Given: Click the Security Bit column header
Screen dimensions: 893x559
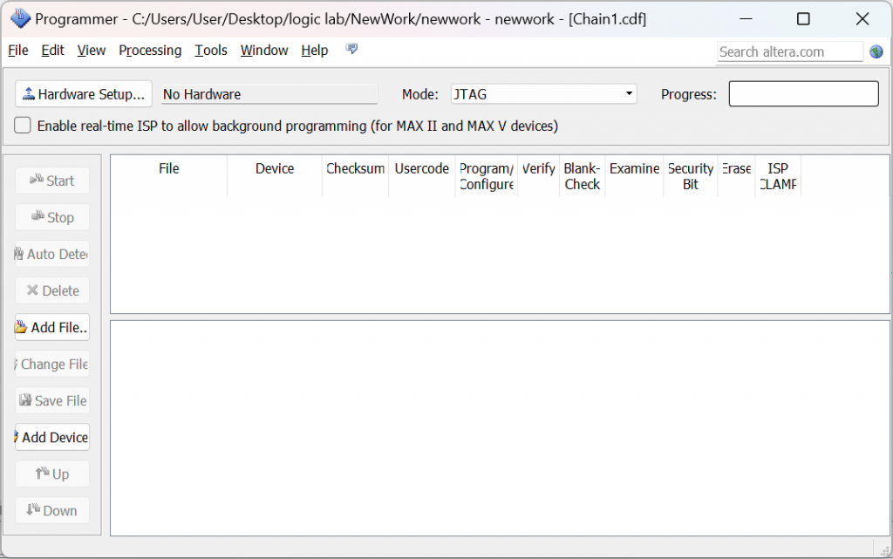Looking at the screenshot, I should (691, 176).
